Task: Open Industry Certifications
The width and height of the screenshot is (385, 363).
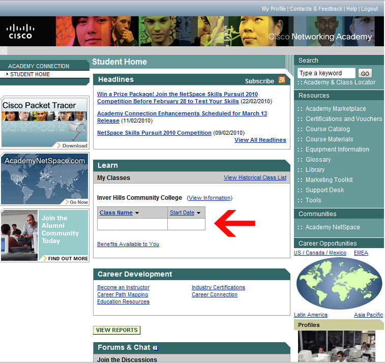Action: (218, 287)
